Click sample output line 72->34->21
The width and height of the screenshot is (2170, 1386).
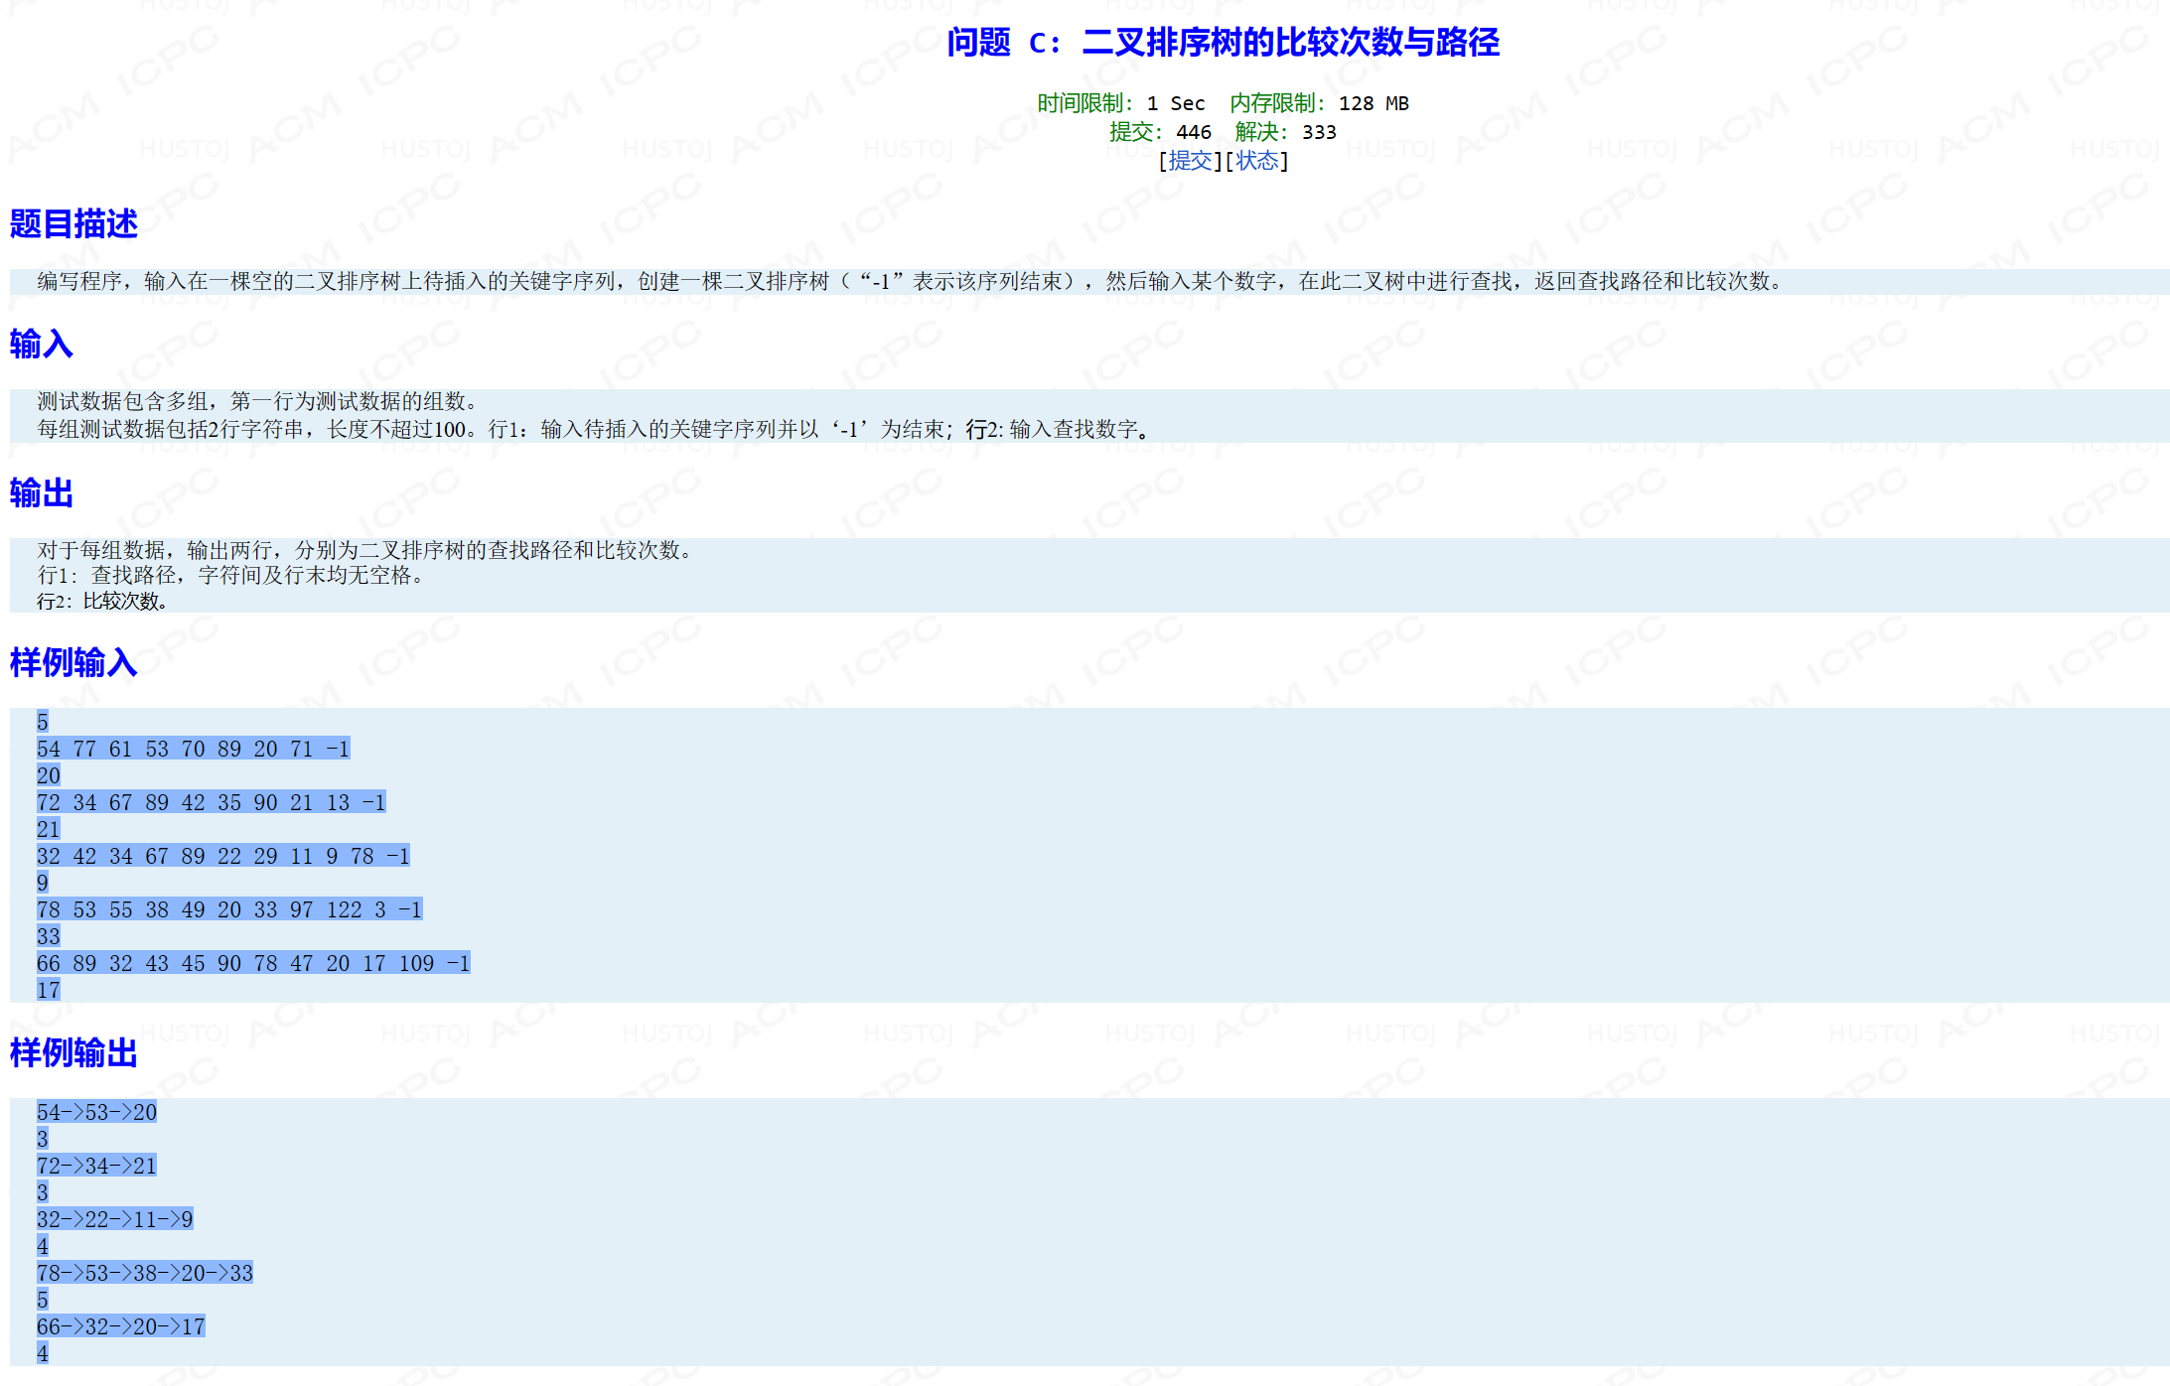click(96, 1167)
